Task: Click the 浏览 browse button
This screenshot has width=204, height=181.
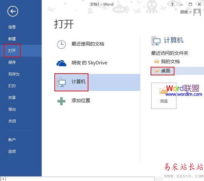Action: (164, 96)
